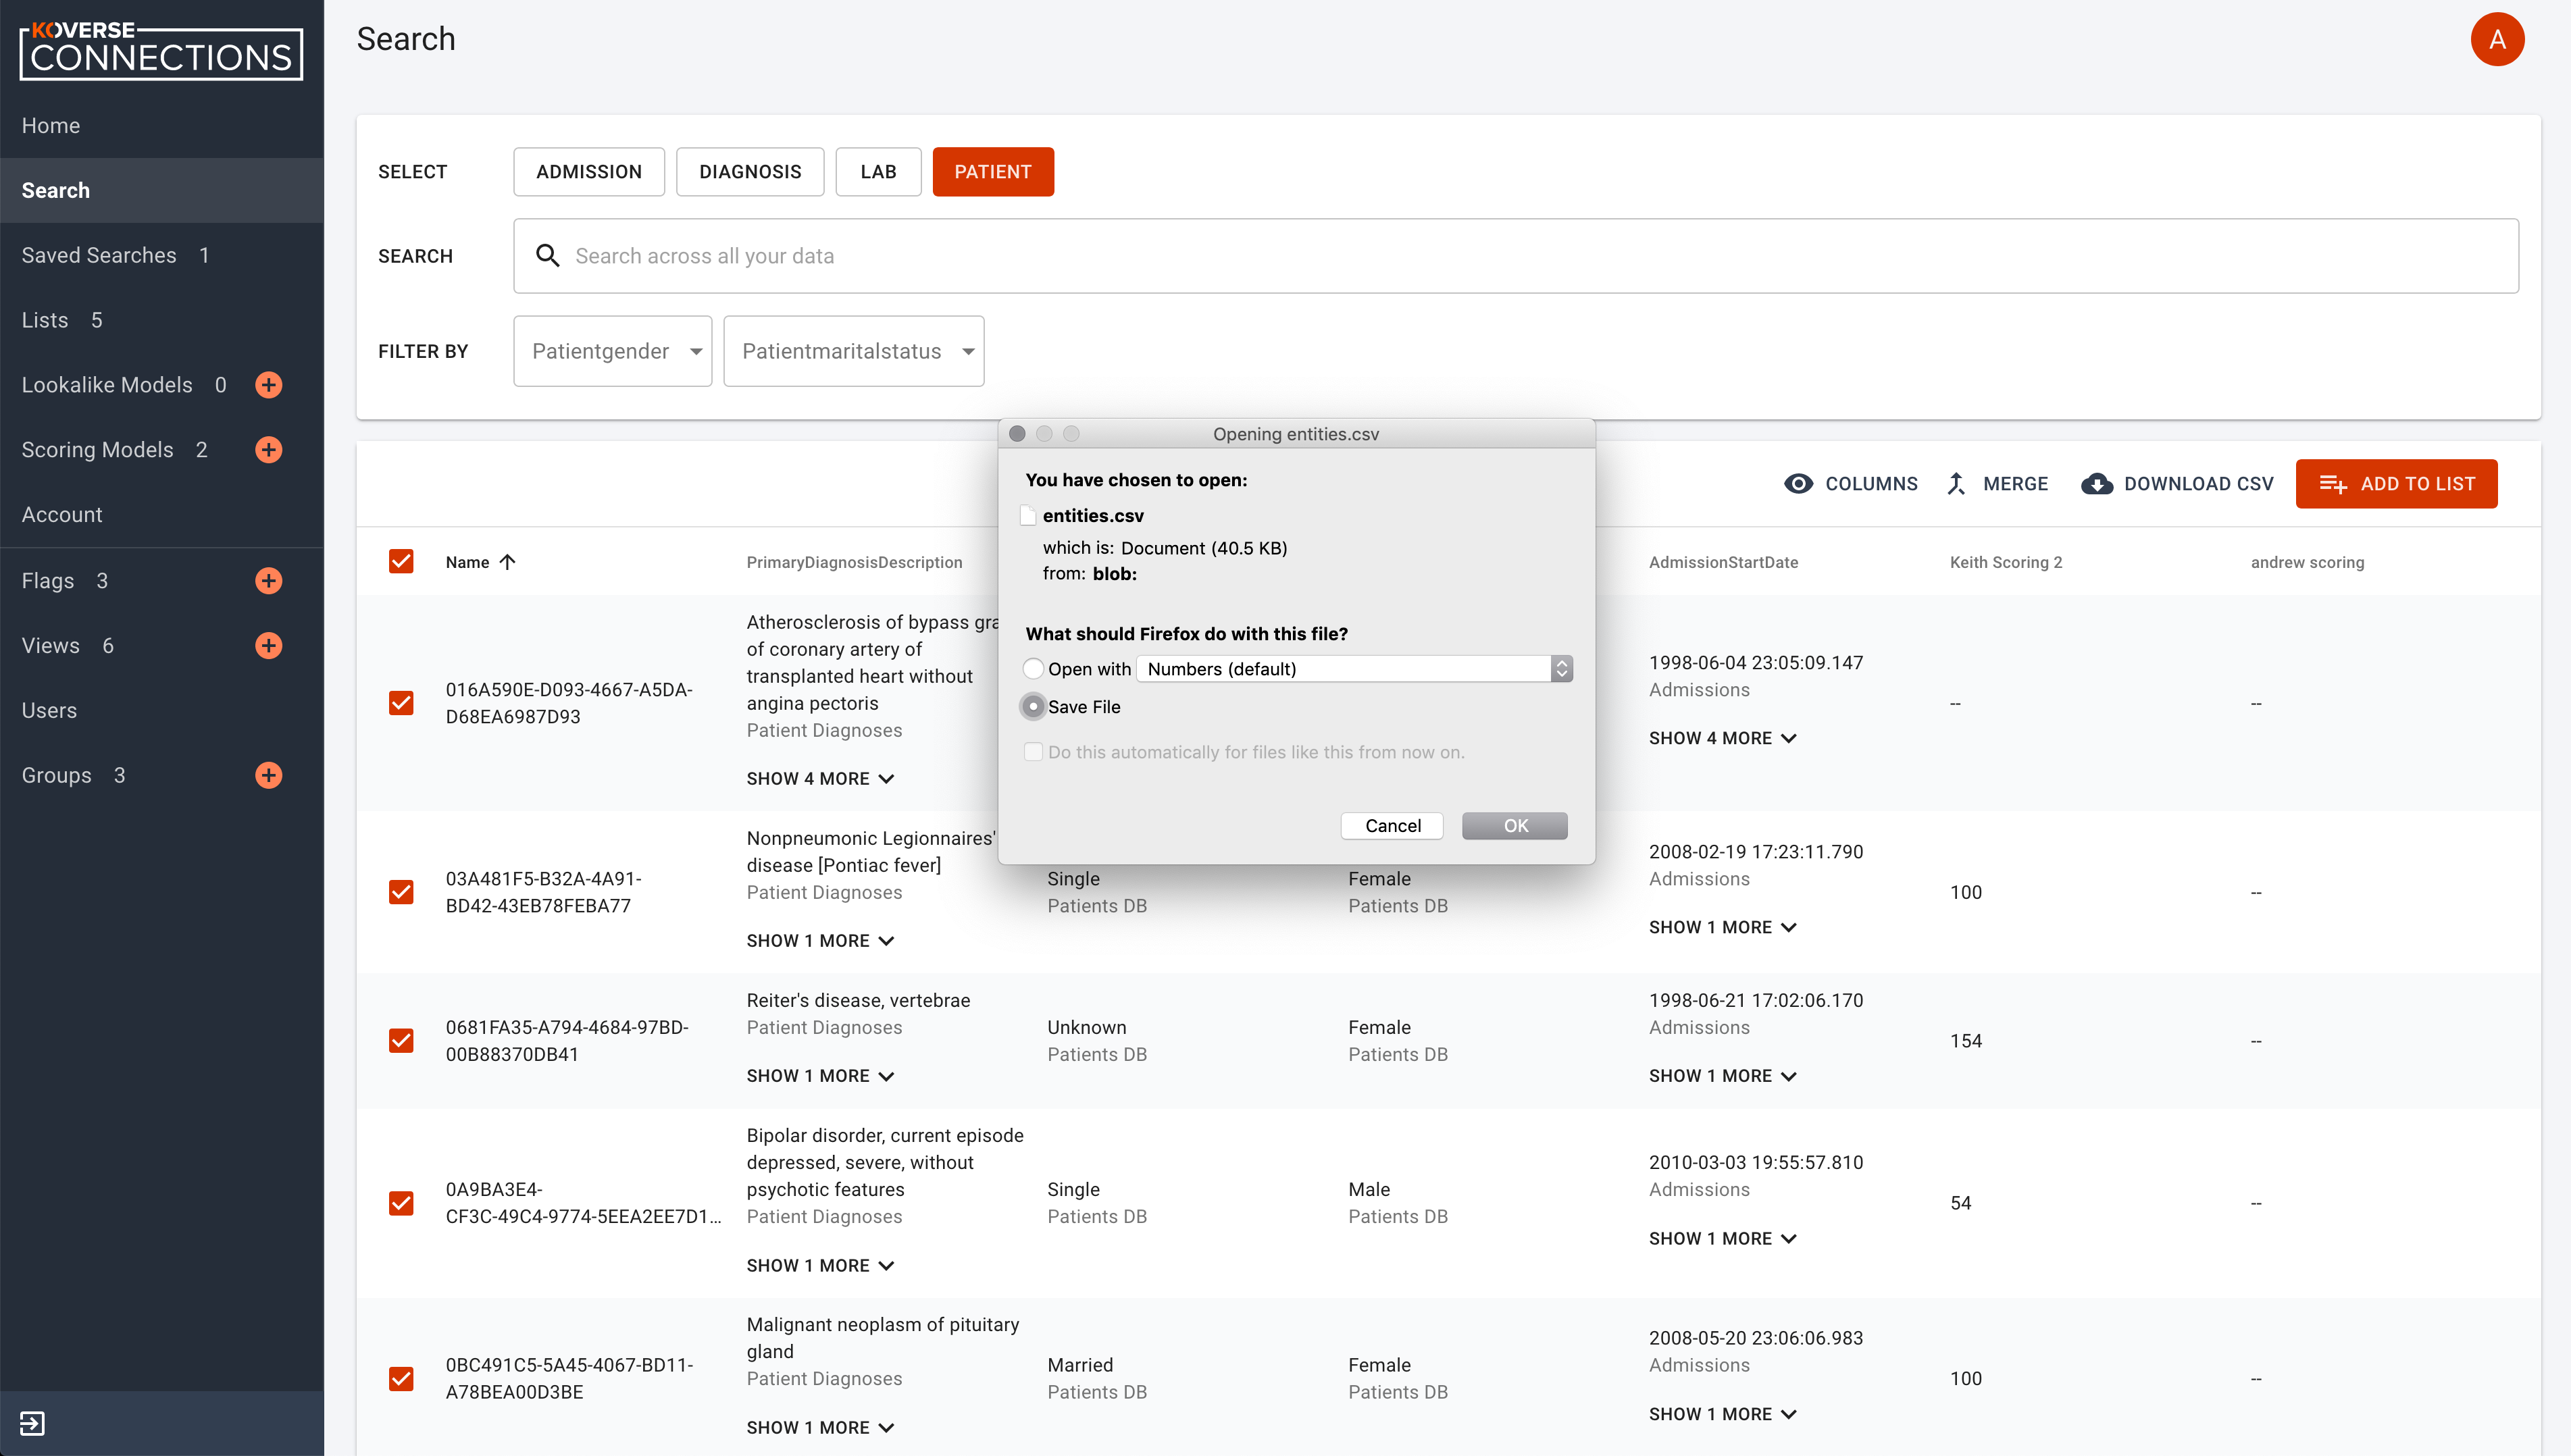The image size is (2571, 1456).
Task: Select the Diagnosis entity type
Action: (750, 172)
